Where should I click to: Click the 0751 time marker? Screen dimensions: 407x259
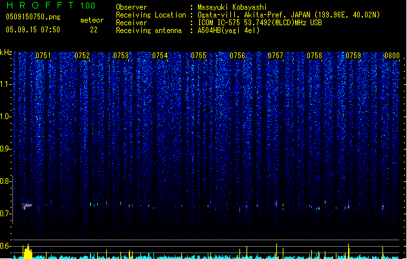coord(43,56)
